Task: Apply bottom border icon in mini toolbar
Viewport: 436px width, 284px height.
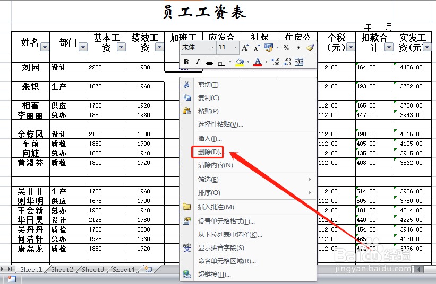Action: click(x=221, y=62)
